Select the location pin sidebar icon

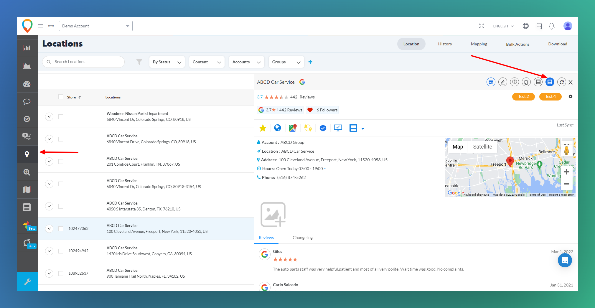pos(27,154)
